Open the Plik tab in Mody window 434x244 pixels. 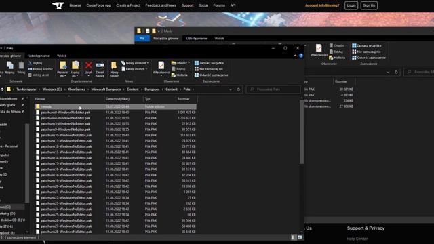point(142,39)
